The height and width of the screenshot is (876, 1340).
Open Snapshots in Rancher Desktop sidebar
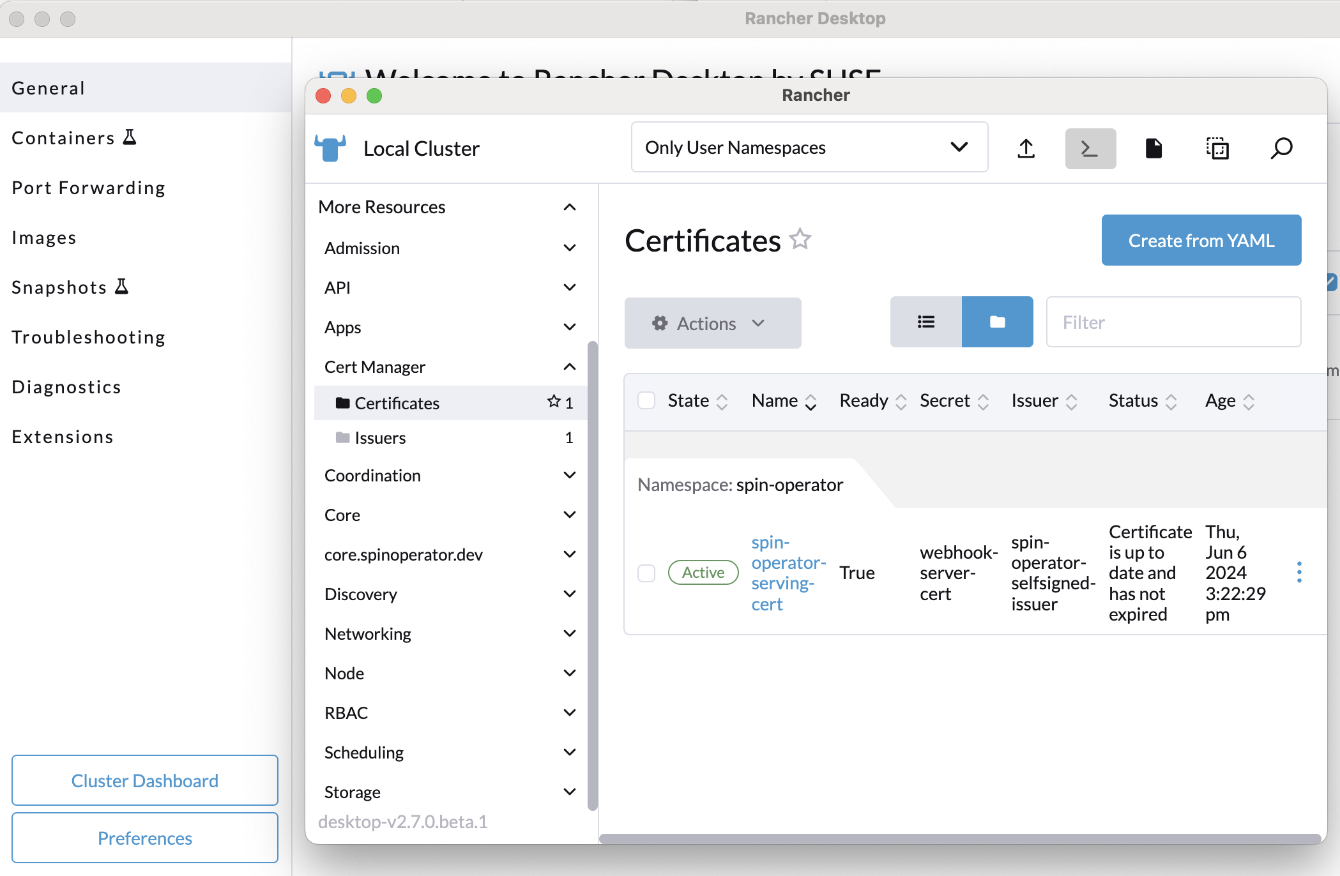pyautogui.click(x=146, y=287)
